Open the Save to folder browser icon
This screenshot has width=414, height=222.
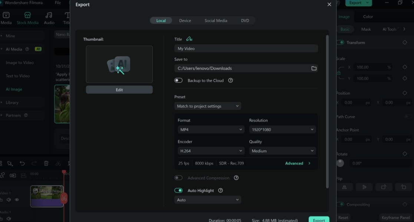tap(314, 68)
